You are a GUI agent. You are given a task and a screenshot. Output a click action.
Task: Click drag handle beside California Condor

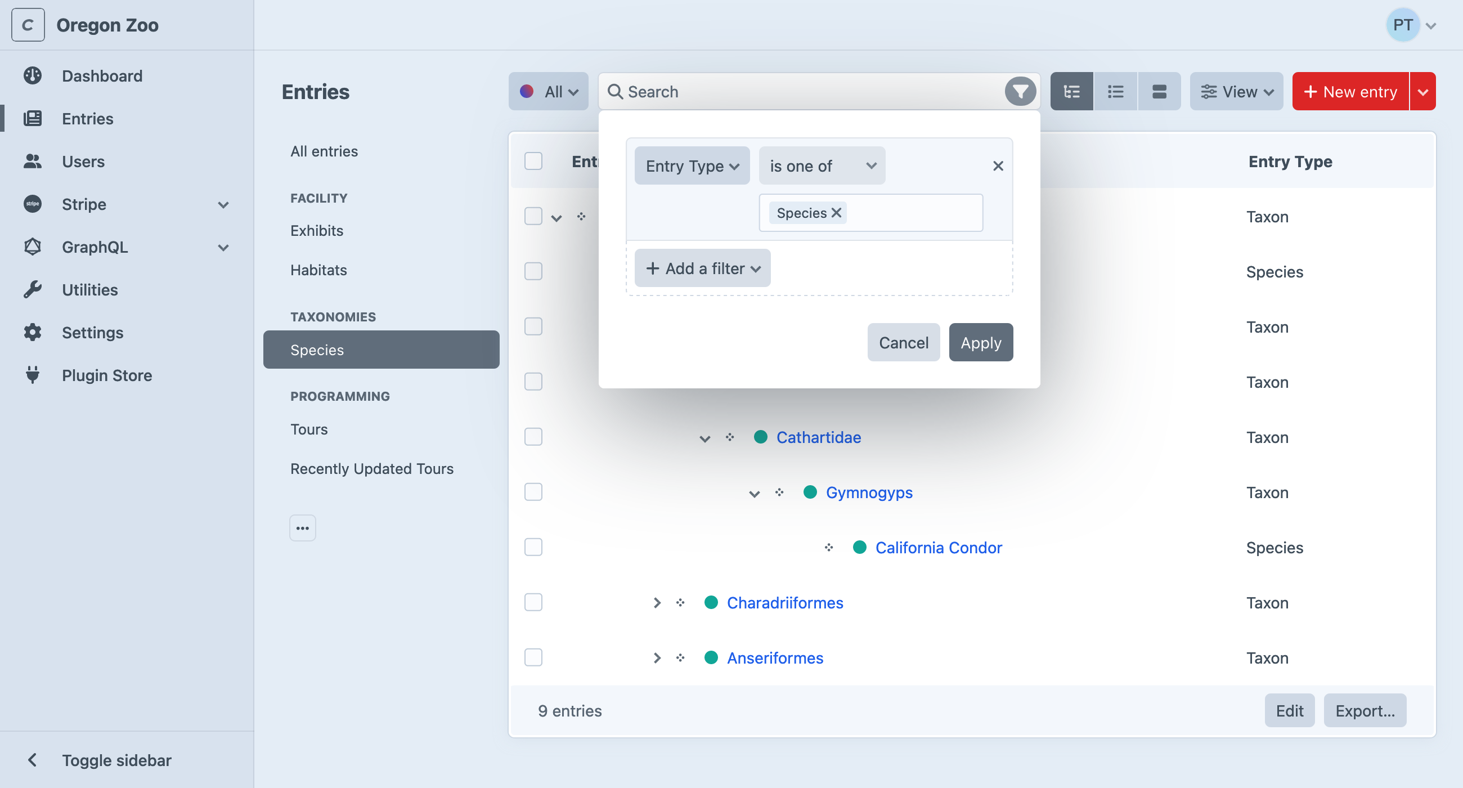point(829,548)
